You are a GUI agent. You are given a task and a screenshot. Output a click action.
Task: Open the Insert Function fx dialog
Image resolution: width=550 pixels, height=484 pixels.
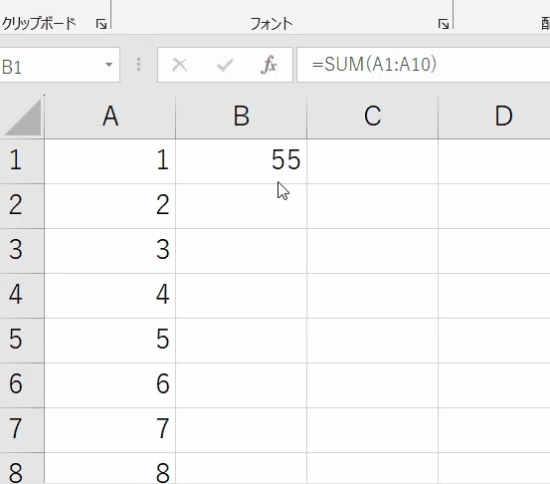coord(269,65)
